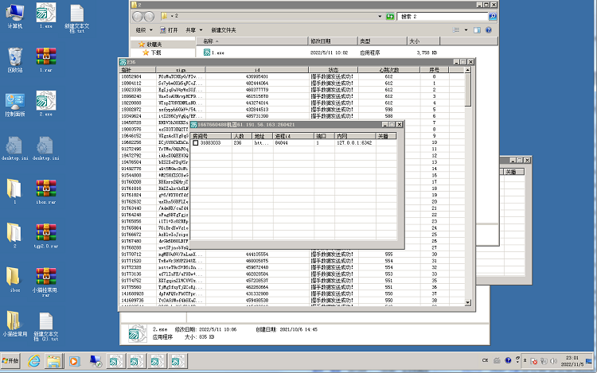Open Control Panel desktop shortcut
Image resolution: width=597 pixels, height=373 pixels.
pyautogui.click(x=15, y=103)
